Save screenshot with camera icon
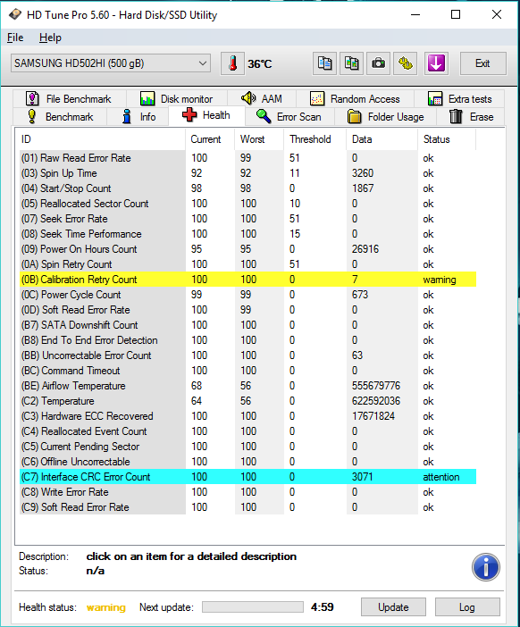This screenshot has width=520, height=627. [x=378, y=63]
